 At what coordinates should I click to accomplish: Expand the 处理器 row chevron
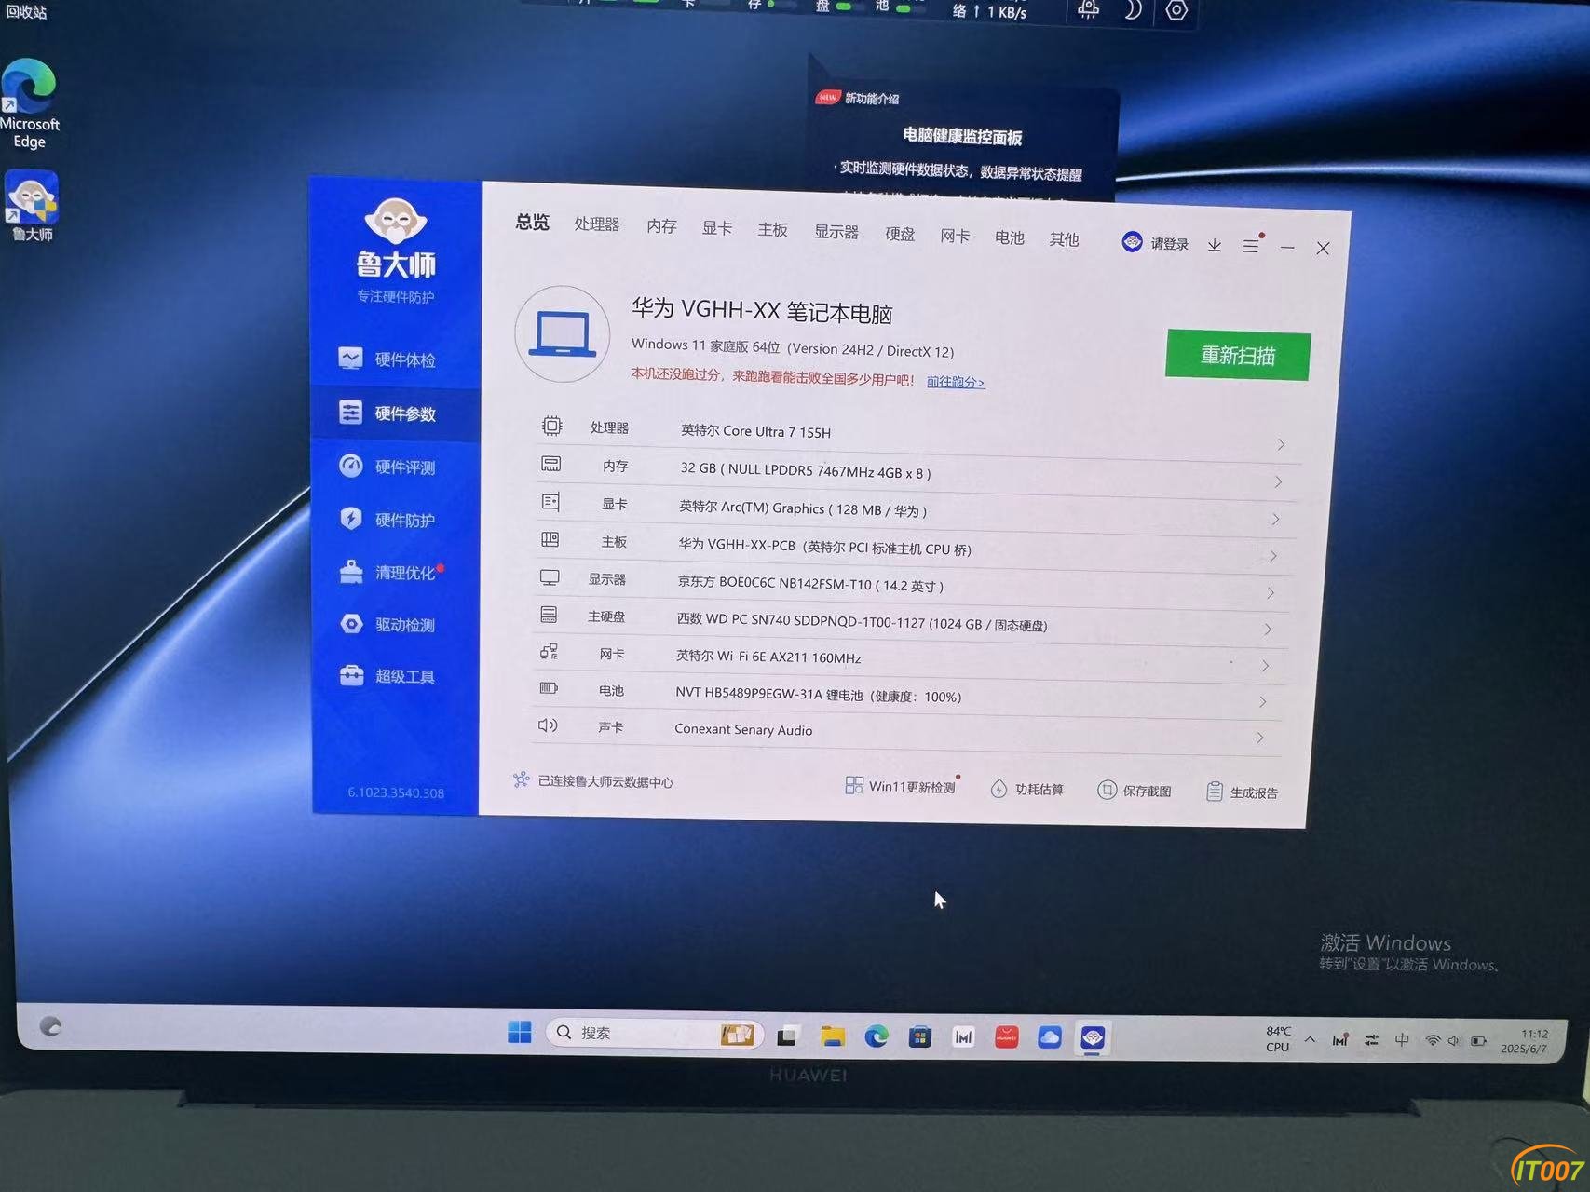pyautogui.click(x=1281, y=445)
